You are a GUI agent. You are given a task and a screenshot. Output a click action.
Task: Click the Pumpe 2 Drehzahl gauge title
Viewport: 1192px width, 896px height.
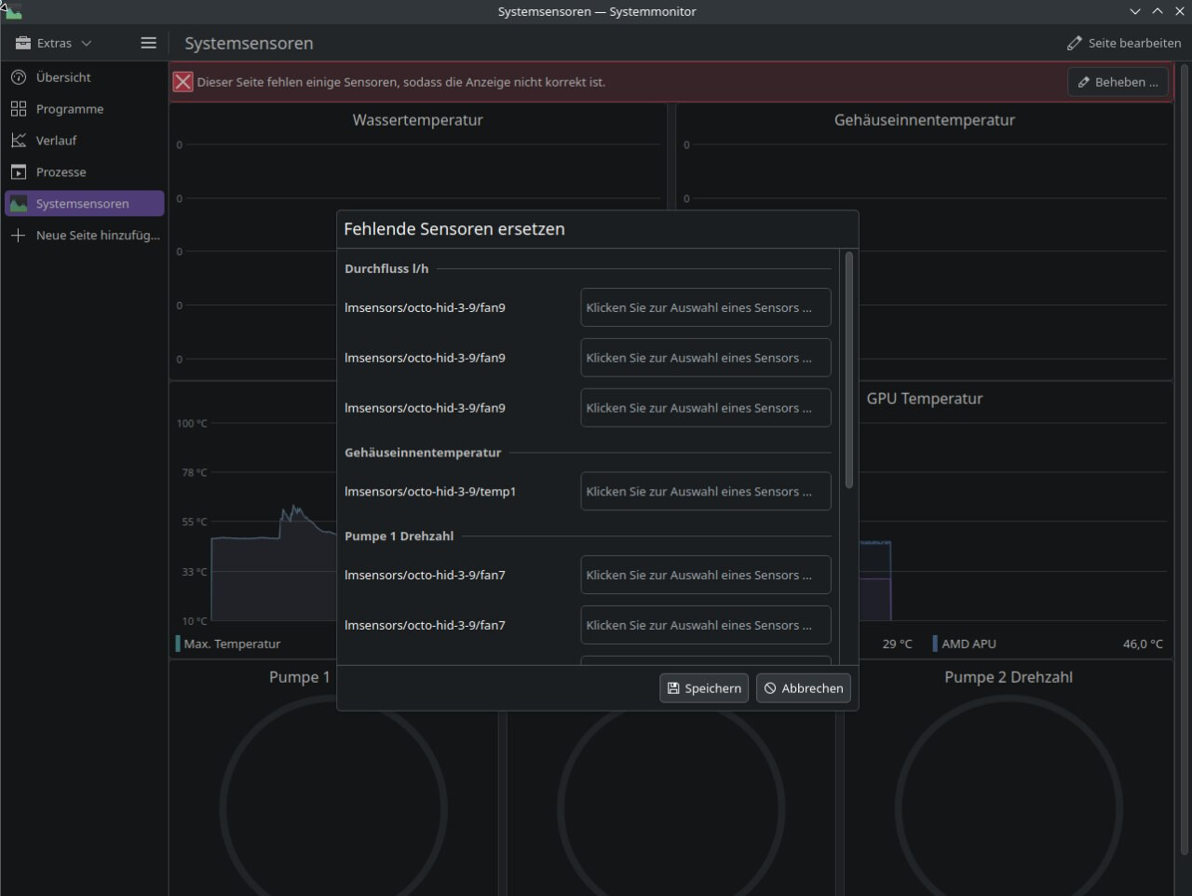(1009, 677)
